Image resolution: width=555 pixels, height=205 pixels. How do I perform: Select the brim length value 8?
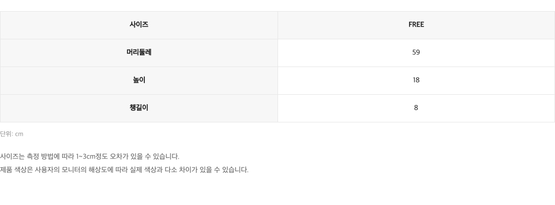pos(416,108)
